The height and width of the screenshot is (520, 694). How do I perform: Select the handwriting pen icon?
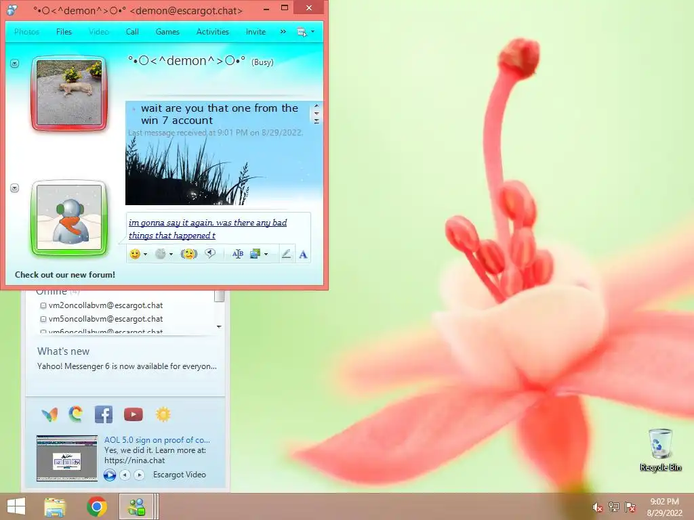[x=287, y=254]
